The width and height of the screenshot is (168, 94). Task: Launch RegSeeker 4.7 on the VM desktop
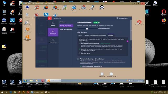point(55,8)
